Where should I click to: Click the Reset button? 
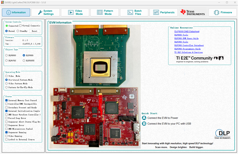tap(35, 31)
